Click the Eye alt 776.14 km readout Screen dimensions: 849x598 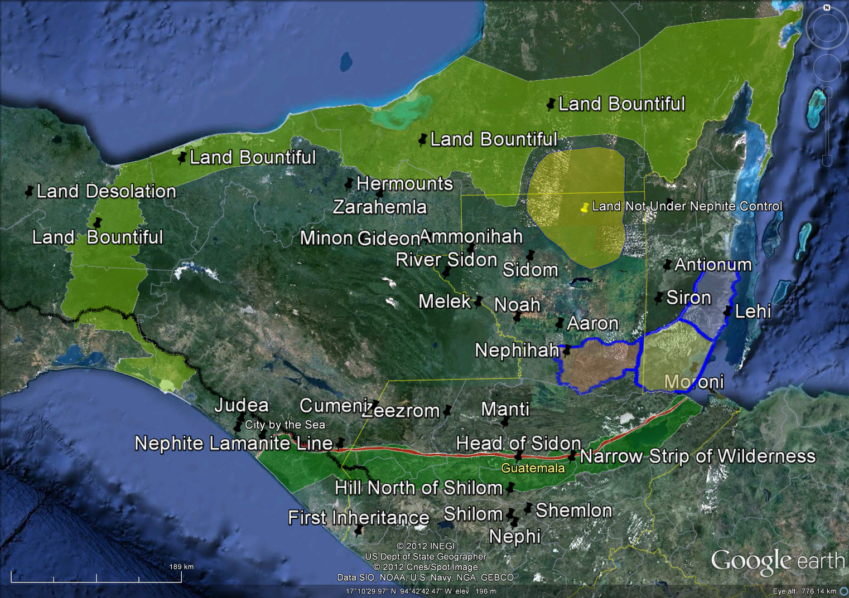804,591
